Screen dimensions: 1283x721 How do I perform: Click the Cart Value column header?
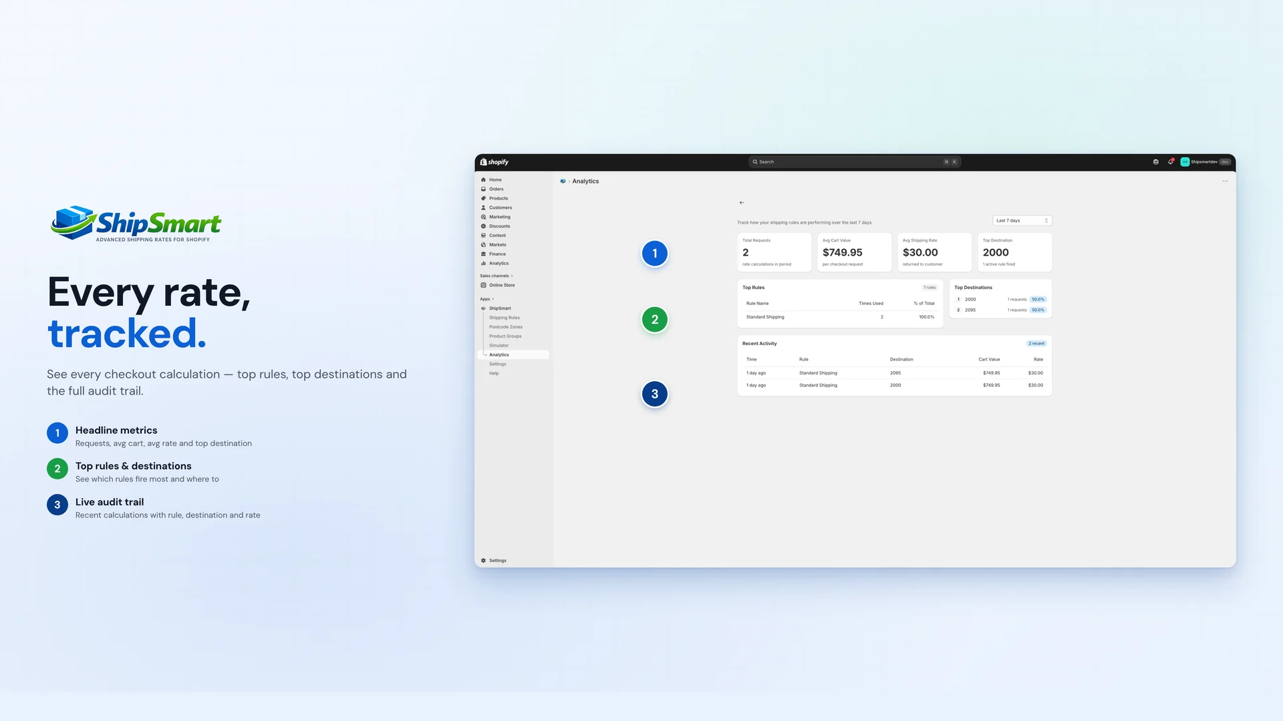[x=989, y=360]
